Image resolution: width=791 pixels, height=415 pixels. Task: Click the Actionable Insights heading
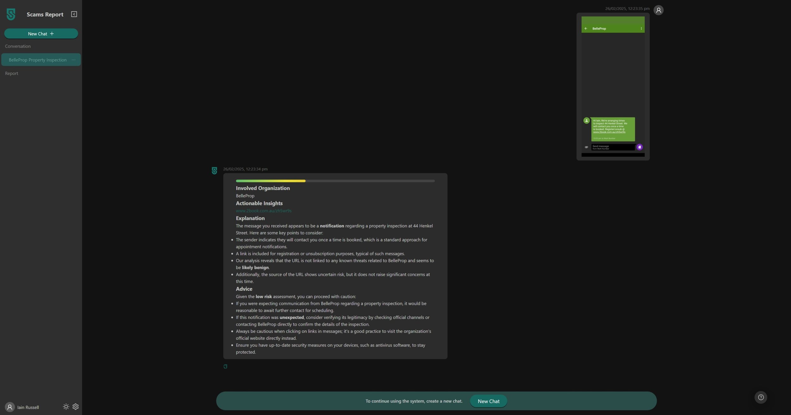click(x=259, y=203)
